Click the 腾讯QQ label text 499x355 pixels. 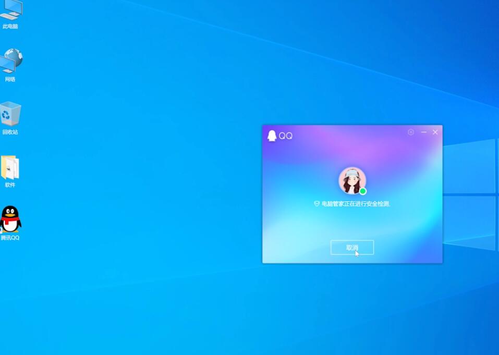(x=10, y=238)
